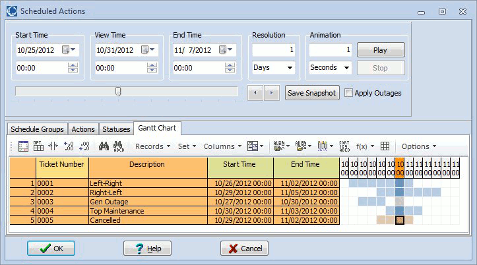Open the End Time calendar picker
Viewport: 477px width, 265px height.
pyautogui.click(x=226, y=49)
